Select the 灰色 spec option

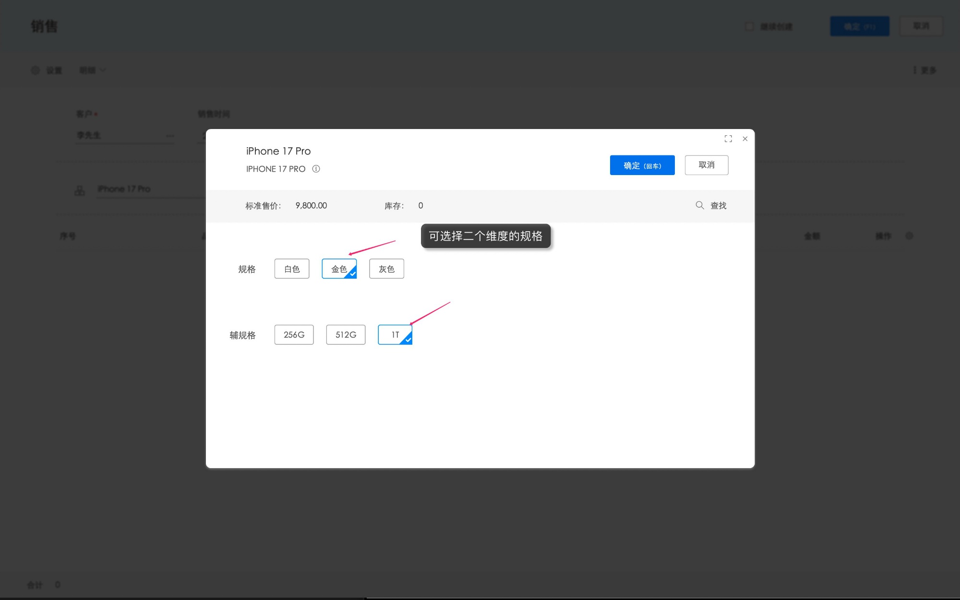coord(386,269)
